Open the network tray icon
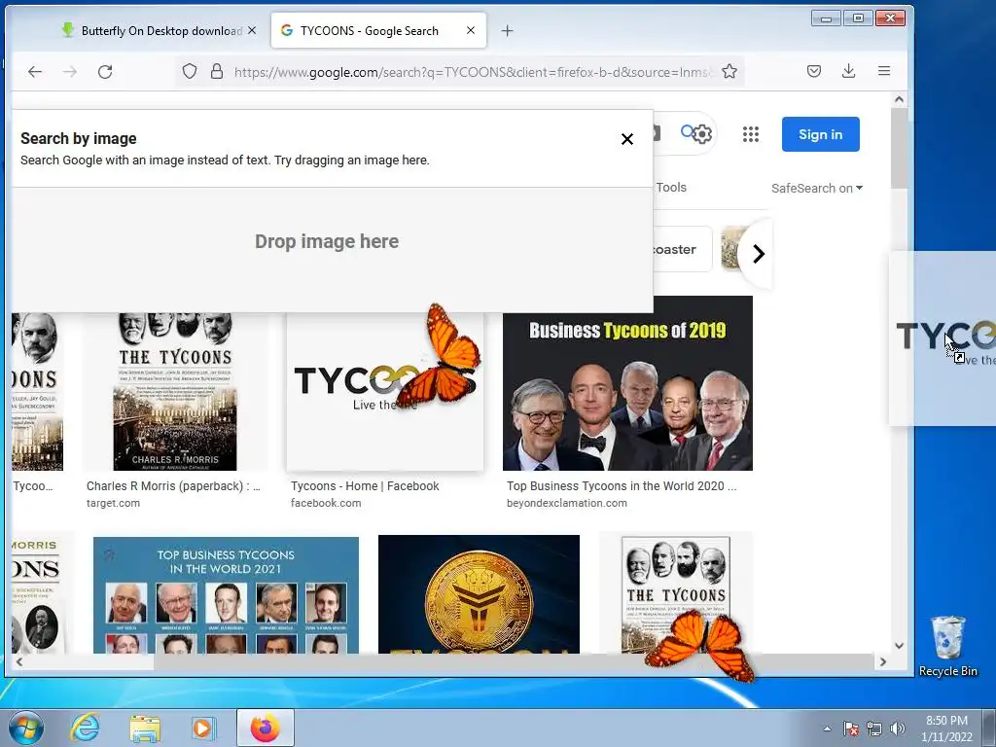 pyautogui.click(x=874, y=729)
